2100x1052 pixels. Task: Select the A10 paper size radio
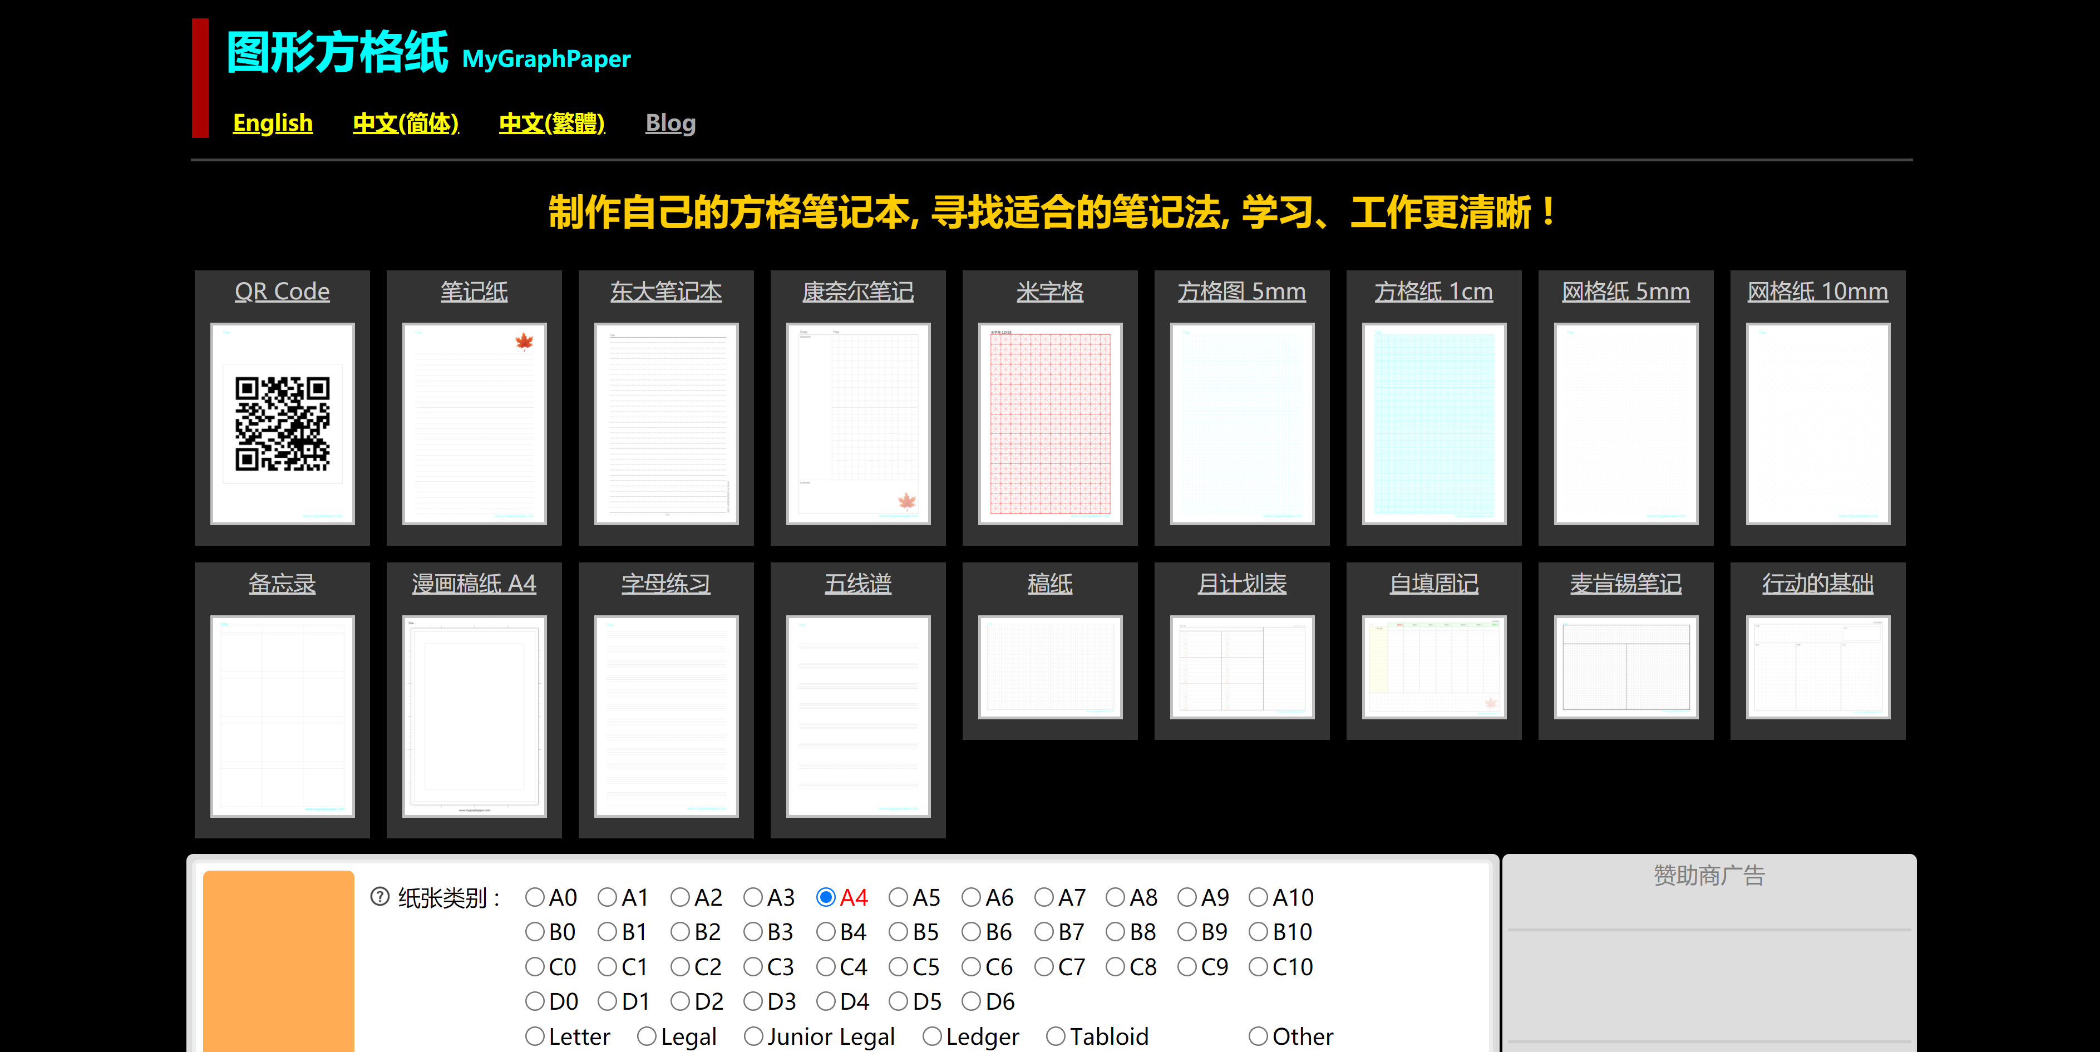tap(1259, 897)
